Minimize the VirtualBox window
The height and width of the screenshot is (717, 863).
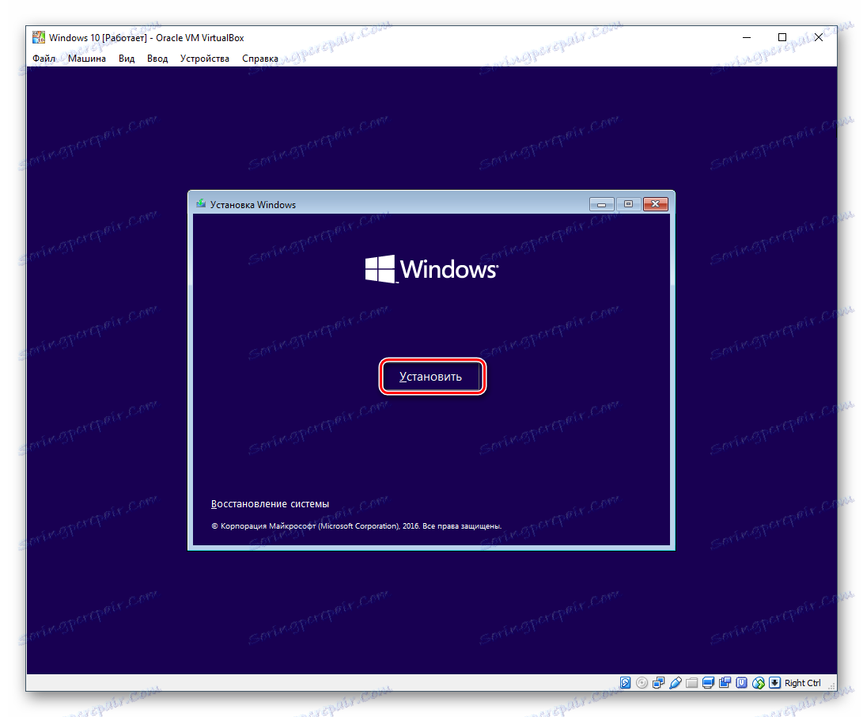pos(747,37)
